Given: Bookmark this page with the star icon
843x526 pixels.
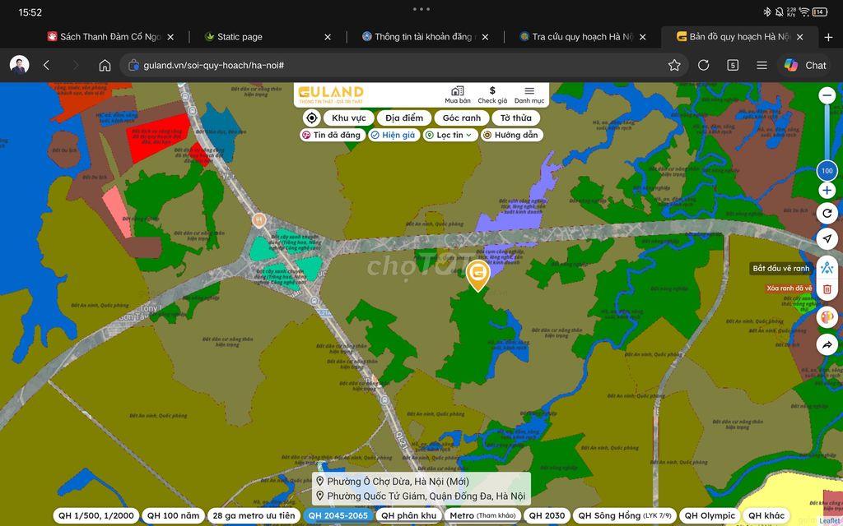Looking at the screenshot, I should click(x=674, y=66).
